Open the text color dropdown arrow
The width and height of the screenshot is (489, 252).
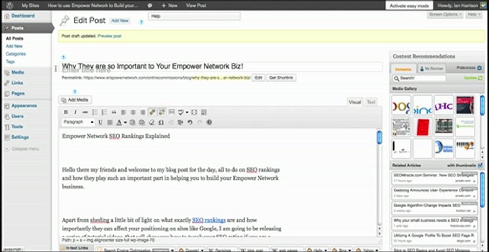[x=125, y=122]
